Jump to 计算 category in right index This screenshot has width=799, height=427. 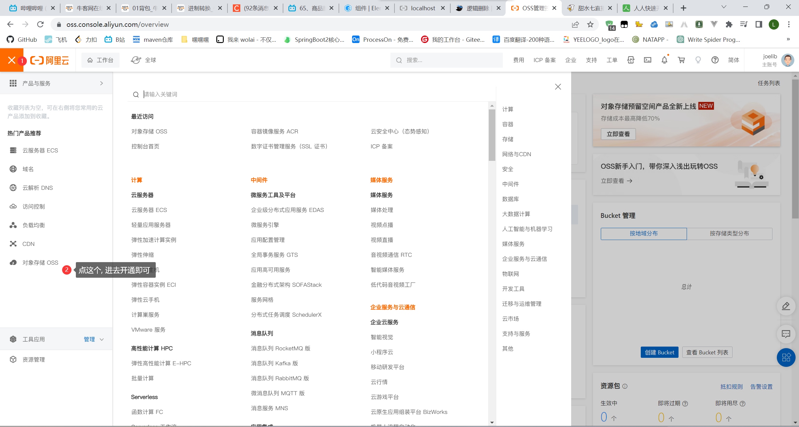[x=507, y=109]
